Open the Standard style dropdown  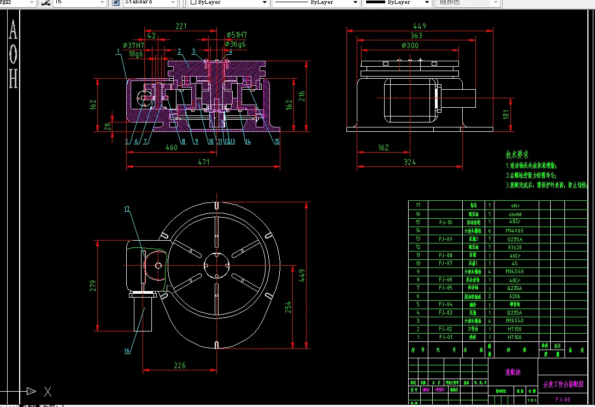[173, 3]
